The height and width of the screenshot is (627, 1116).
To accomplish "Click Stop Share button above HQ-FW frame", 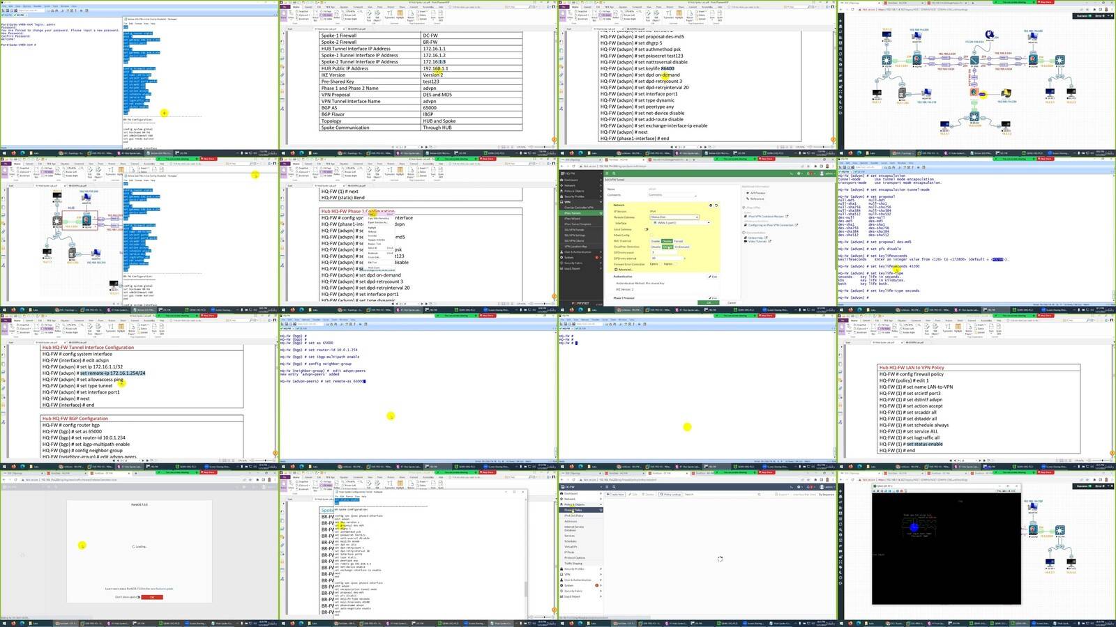I will coord(767,159).
